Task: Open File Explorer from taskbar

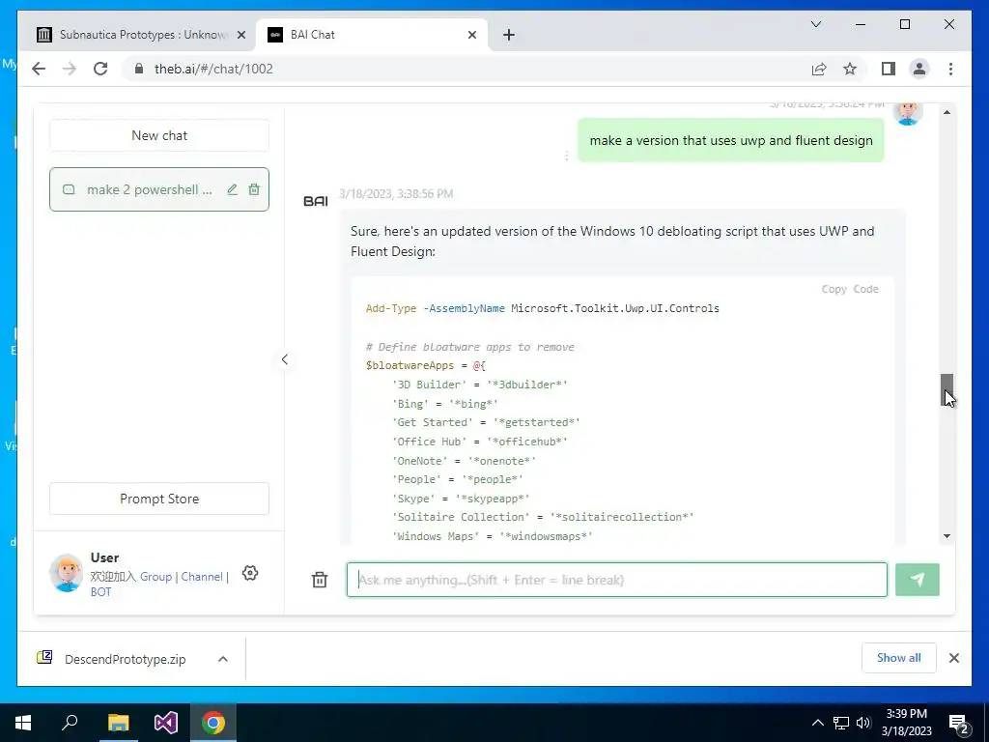Action: click(x=118, y=723)
